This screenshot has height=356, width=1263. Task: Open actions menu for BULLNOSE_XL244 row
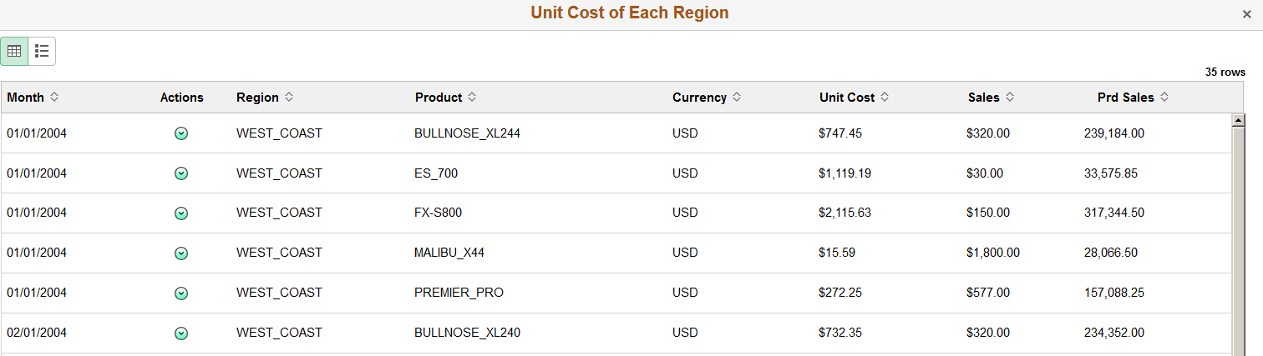click(x=181, y=133)
